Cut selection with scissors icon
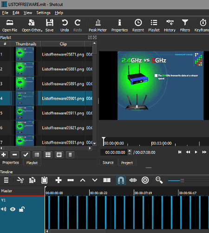This screenshot has width=209, height=233. (x=20, y=180)
